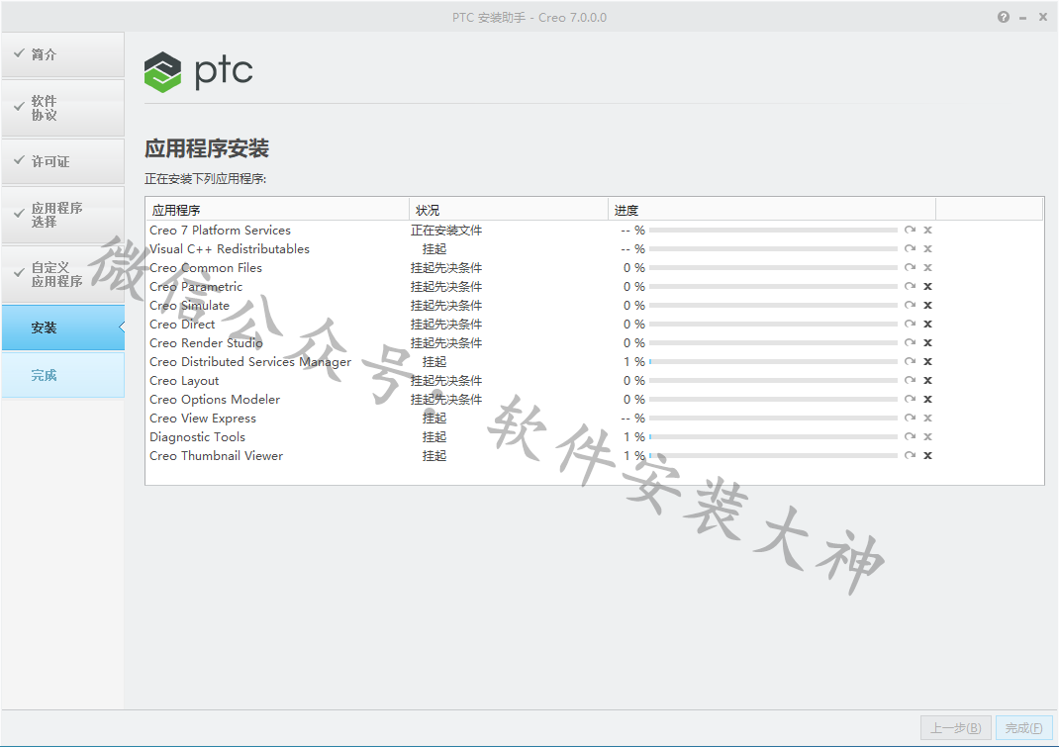Cancel Creo Render Studio install

[928, 343]
